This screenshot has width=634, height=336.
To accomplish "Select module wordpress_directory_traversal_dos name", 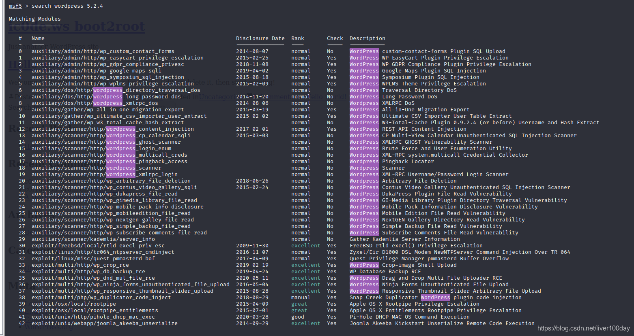I will click(116, 90).
